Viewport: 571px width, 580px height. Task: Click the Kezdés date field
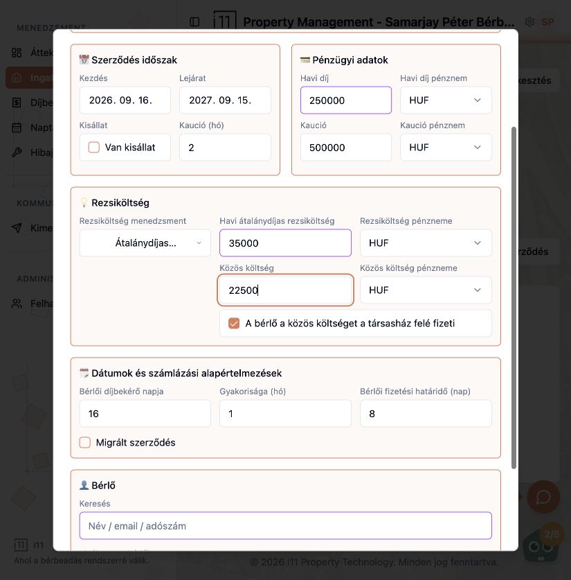tap(125, 100)
